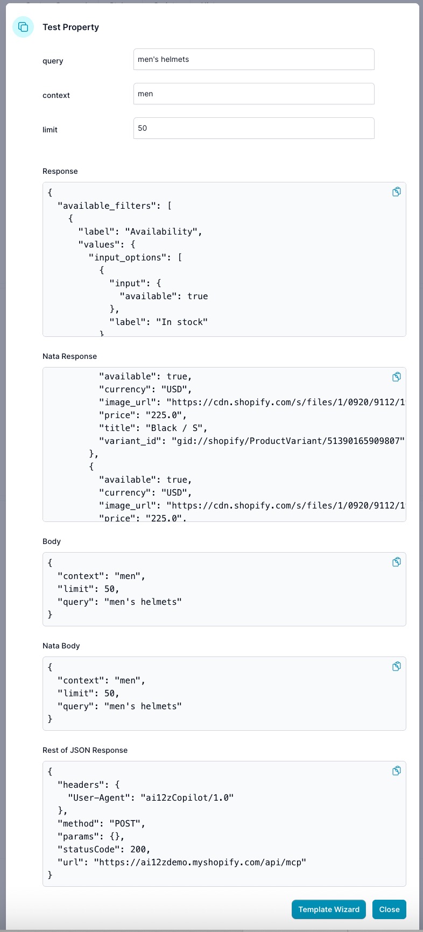Select the limit input showing 50
This screenshot has width=423, height=932.
tap(253, 128)
